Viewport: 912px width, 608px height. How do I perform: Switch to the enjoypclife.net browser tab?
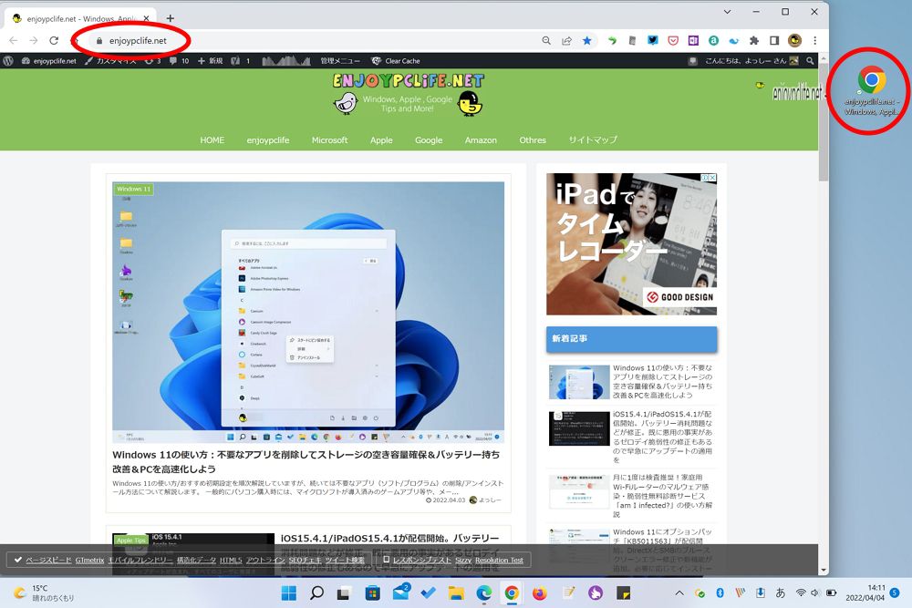(x=73, y=16)
